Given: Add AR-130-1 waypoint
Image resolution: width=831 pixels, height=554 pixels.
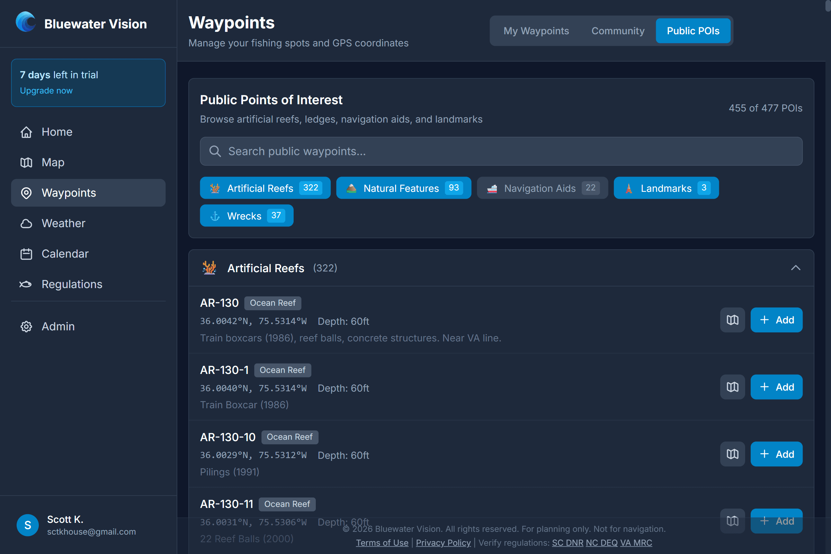Looking at the screenshot, I should pos(776,387).
